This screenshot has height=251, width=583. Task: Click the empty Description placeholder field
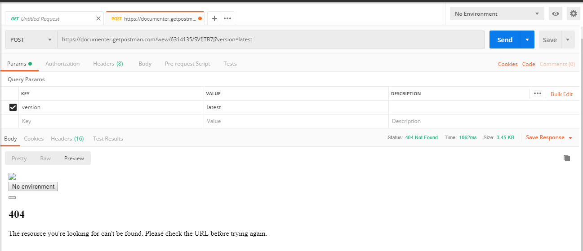(484, 121)
